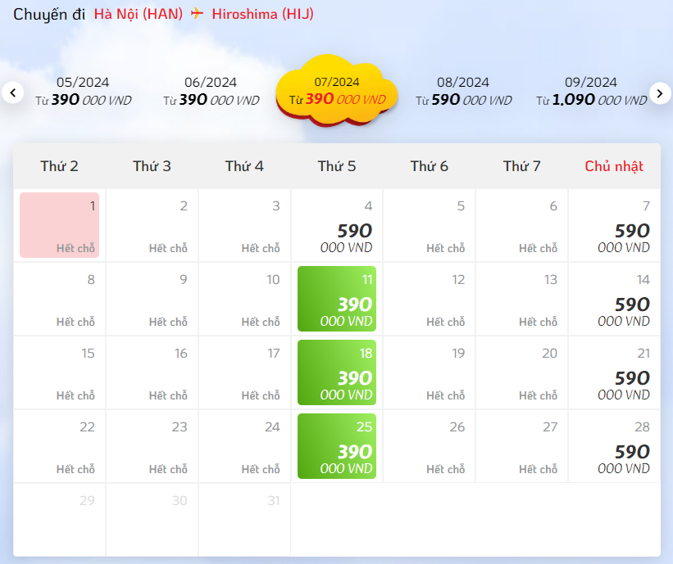The image size is (673, 564).
Task: Click the sold-out July 27 cell
Action: click(522, 446)
